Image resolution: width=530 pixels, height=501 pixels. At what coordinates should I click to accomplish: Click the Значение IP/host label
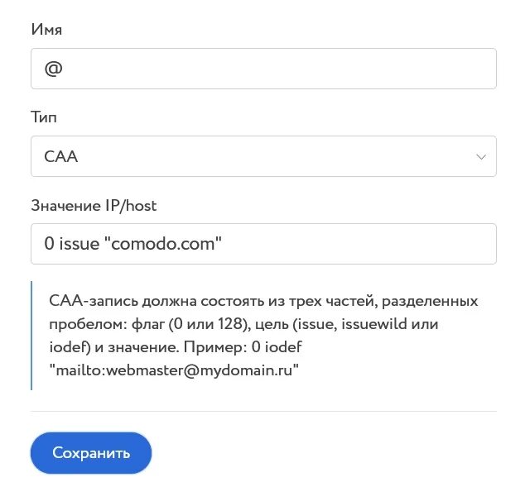pos(94,205)
